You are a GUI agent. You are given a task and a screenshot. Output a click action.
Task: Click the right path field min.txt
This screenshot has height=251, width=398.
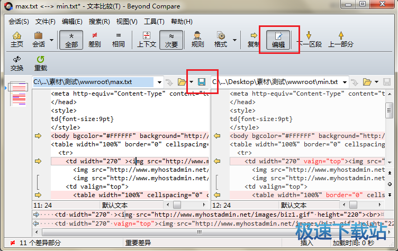[276, 82]
